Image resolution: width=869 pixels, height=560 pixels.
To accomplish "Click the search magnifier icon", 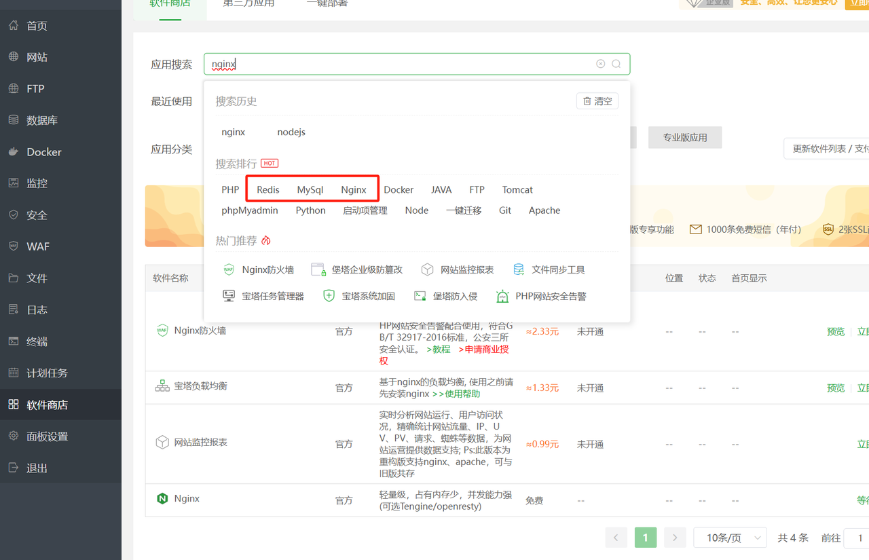I will tap(616, 64).
